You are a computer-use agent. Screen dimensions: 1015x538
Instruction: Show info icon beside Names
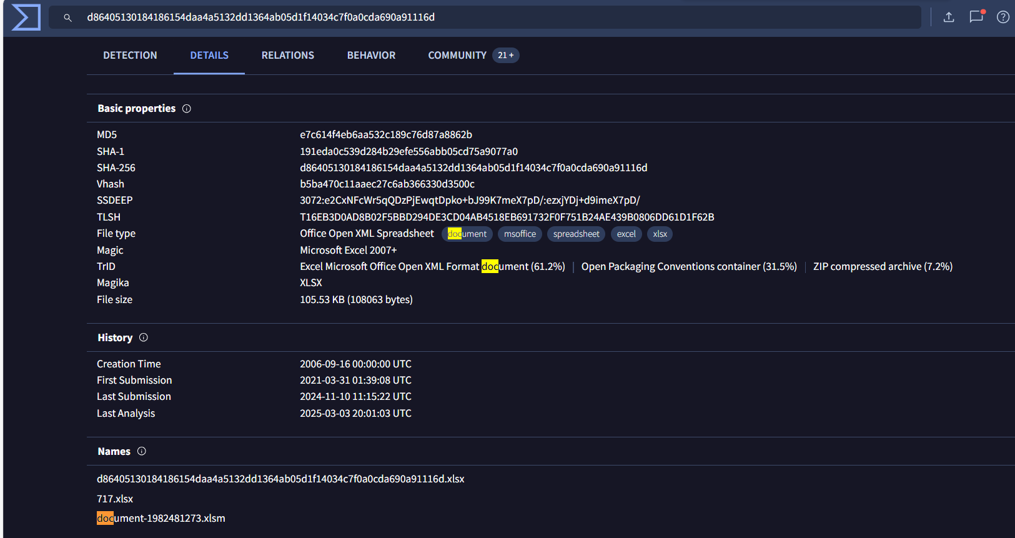tap(142, 451)
